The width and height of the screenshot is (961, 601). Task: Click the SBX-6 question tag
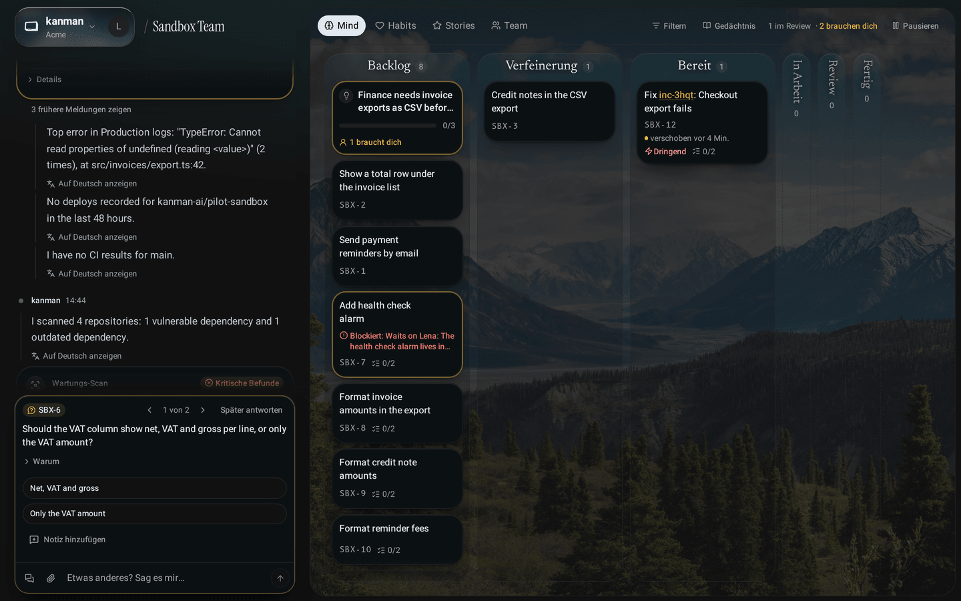point(44,410)
